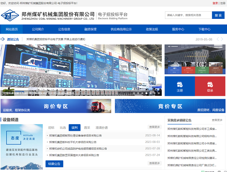Viewport: 227px width, 172px height.
Task: Open 公告信息 menu item
Action: tap(64, 29)
